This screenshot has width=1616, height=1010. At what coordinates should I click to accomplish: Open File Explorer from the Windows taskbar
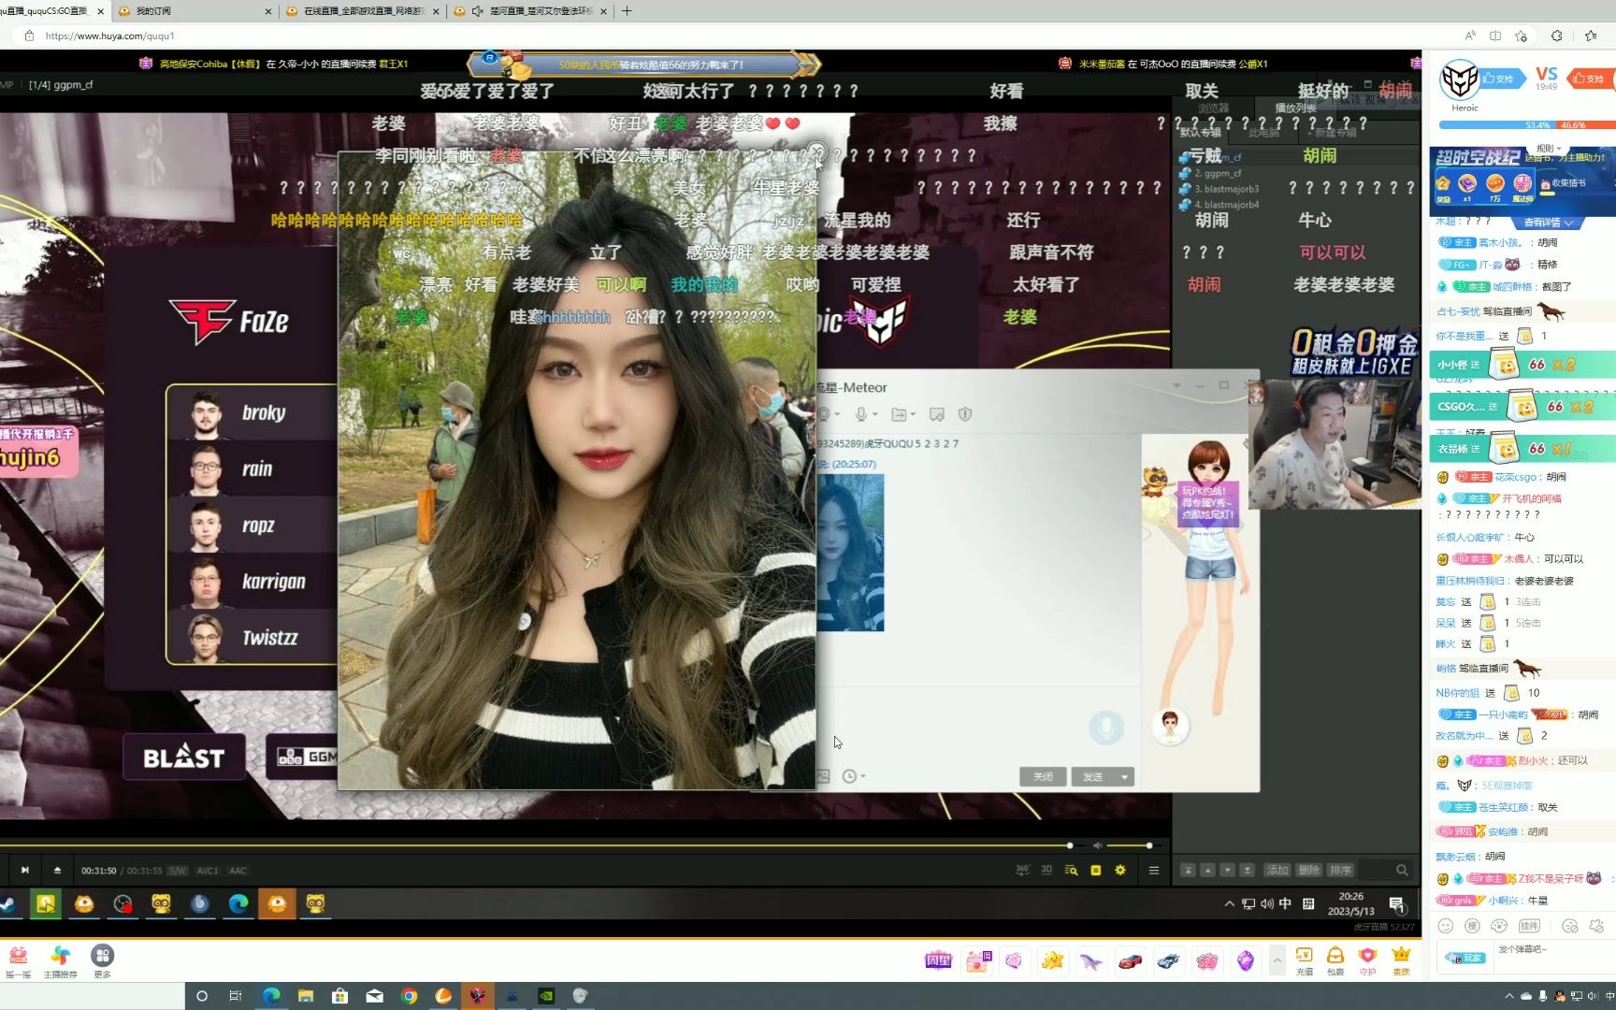pos(305,996)
